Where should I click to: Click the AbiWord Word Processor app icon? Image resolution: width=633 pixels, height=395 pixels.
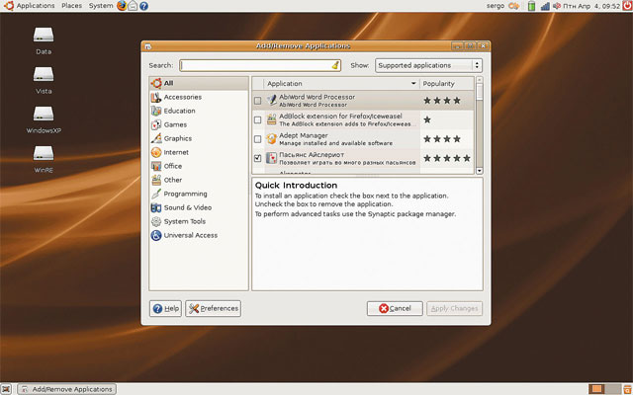272,101
